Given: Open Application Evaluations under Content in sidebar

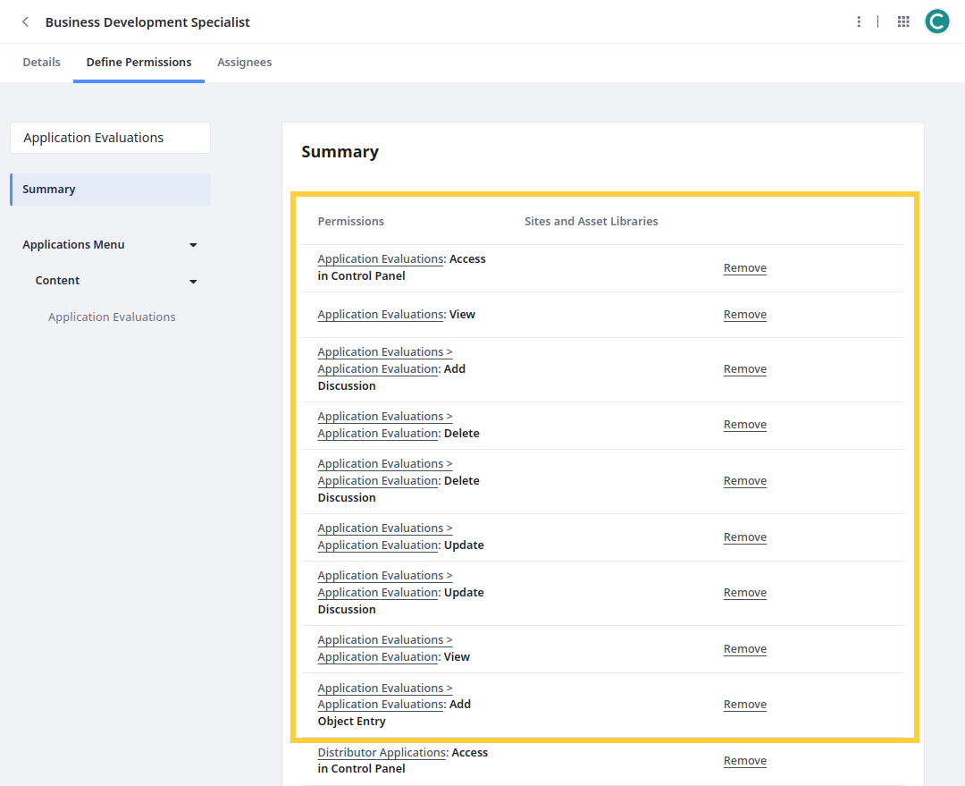Looking at the screenshot, I should [x=112, y=317].
